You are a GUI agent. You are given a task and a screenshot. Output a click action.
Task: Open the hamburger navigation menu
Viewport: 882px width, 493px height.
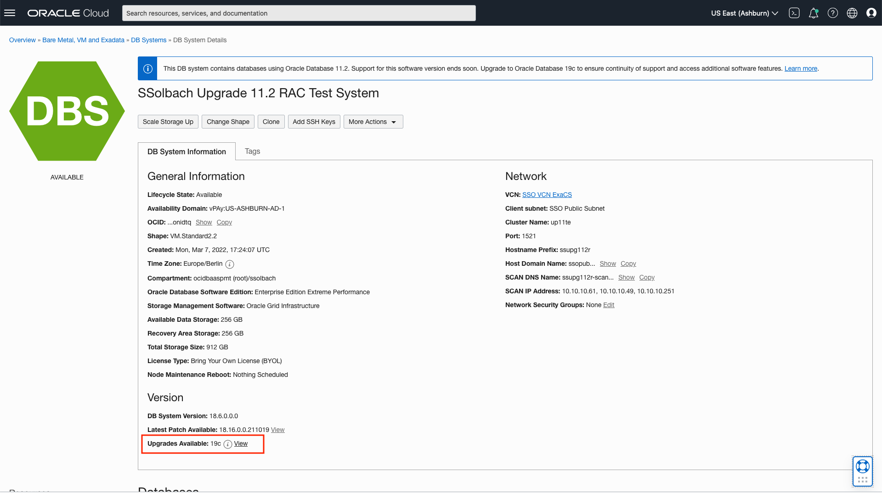pos(10,13)
